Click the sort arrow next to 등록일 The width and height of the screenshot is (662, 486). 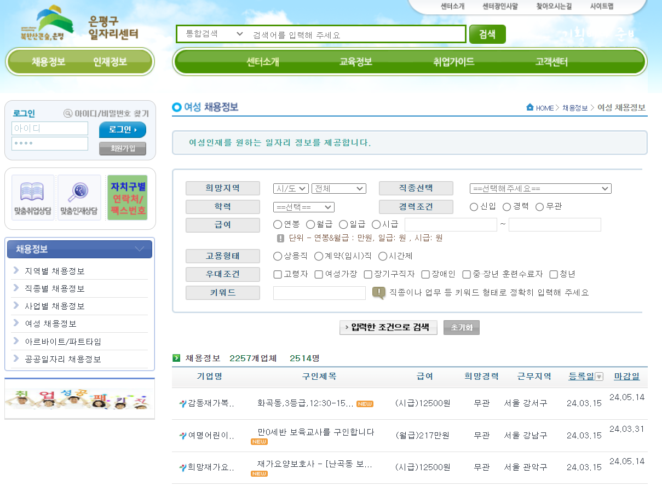tap(599, 377)
